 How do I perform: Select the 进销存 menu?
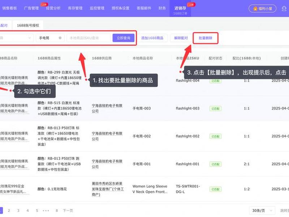click(180, 8)
